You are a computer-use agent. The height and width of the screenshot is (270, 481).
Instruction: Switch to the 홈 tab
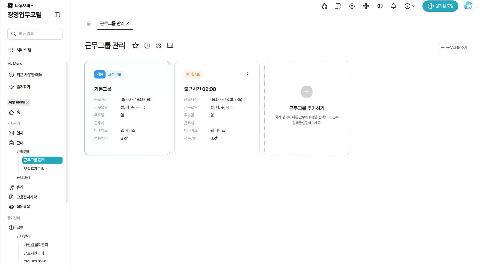(88, 23)
